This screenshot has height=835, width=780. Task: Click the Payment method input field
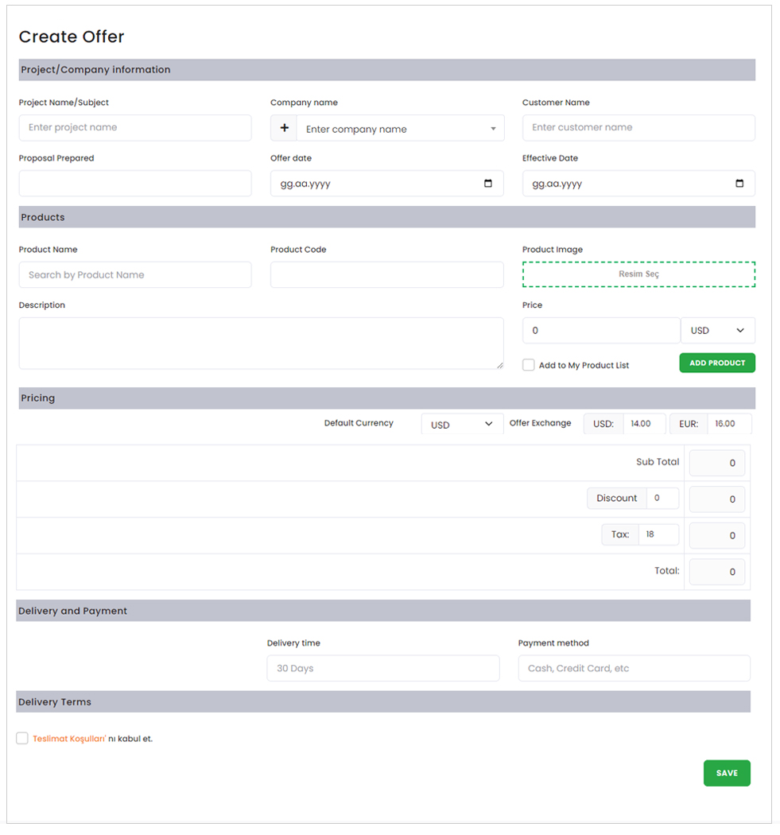click(634, 669)
